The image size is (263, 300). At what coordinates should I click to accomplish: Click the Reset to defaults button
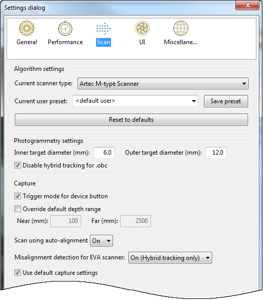pyautogui.click(x=131, y=120)
